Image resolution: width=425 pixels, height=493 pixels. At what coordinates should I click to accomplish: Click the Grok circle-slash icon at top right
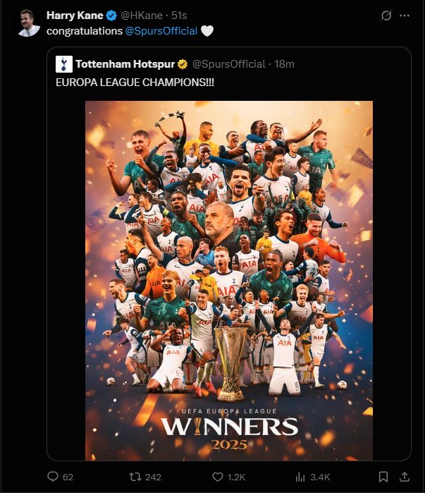pyautogui.click(x=386, y=16)
